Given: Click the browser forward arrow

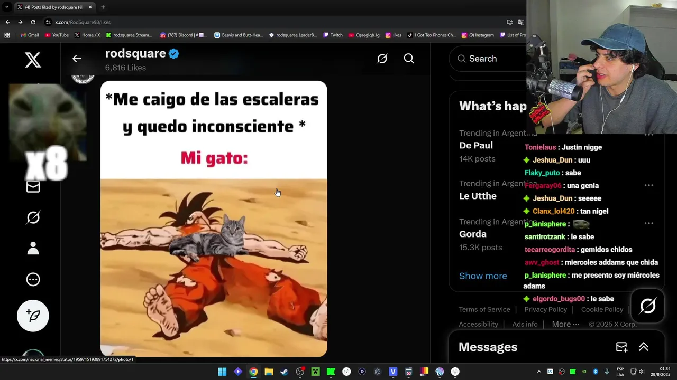Looking at the screenshot, I should coord(20,22).
